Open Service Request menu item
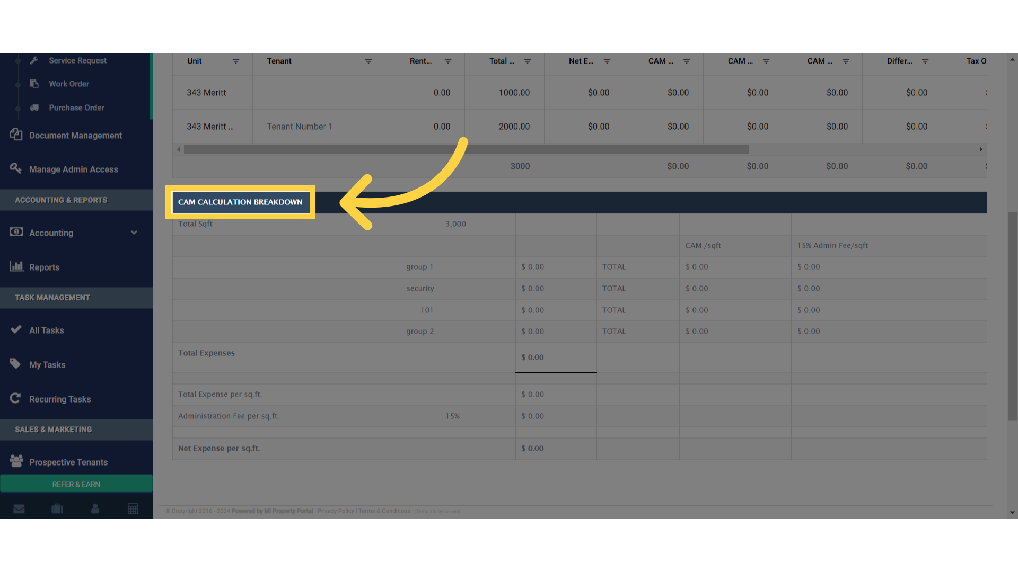The height and width of the screenshot is (572, 1018). (77, 60)
